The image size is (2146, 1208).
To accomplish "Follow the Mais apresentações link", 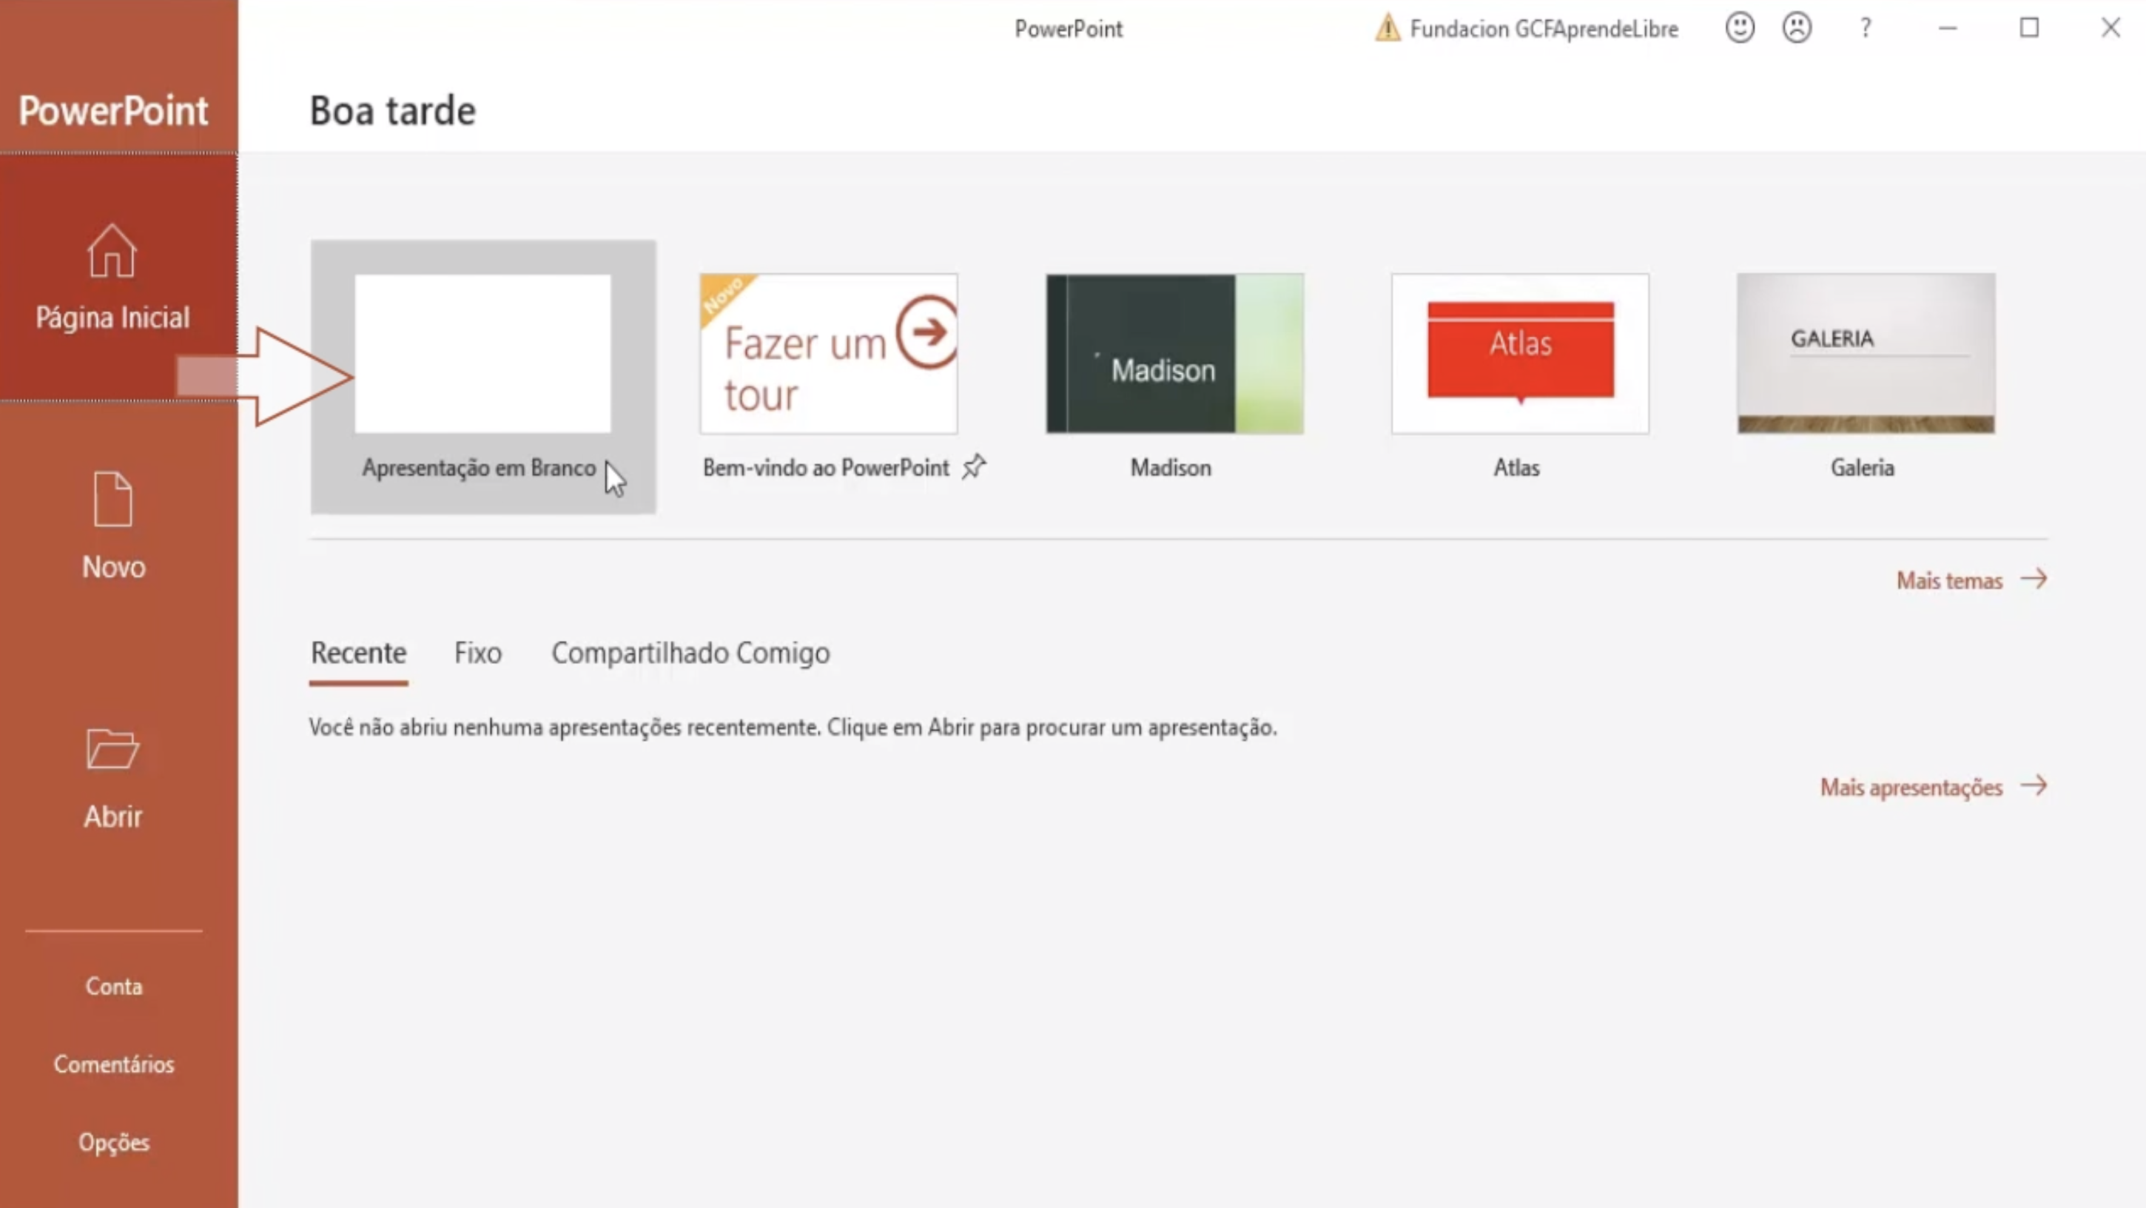I will point(1911,788).
